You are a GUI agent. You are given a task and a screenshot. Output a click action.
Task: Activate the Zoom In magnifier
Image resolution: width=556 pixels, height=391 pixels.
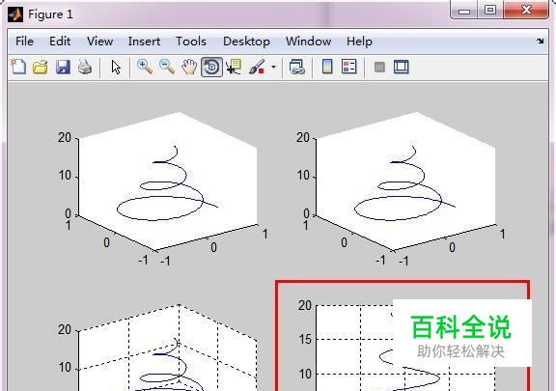145,67
